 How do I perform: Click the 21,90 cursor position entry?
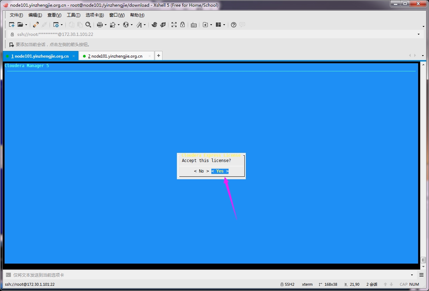tap(352, 284)
